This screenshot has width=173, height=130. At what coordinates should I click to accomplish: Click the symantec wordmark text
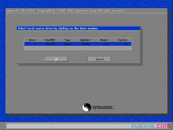click(x=103, y=107)
